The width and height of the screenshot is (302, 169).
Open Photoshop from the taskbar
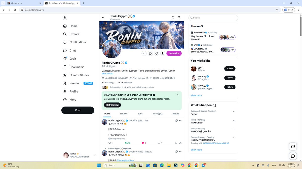tap(176, 165)
